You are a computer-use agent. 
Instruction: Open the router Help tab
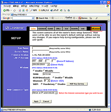click(x=83, y=29)
